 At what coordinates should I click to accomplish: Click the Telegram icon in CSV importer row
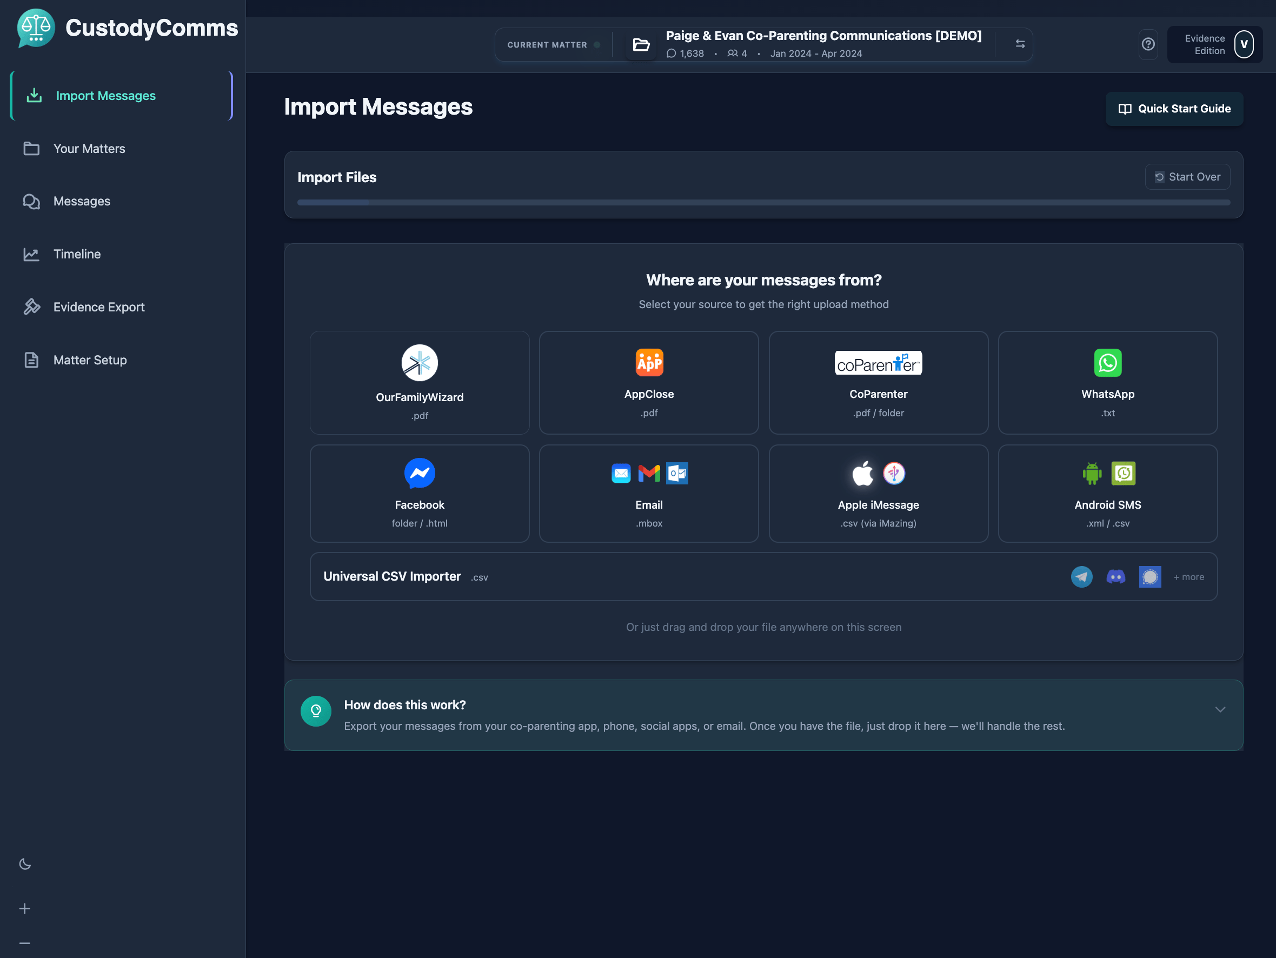click(1081, 577)
